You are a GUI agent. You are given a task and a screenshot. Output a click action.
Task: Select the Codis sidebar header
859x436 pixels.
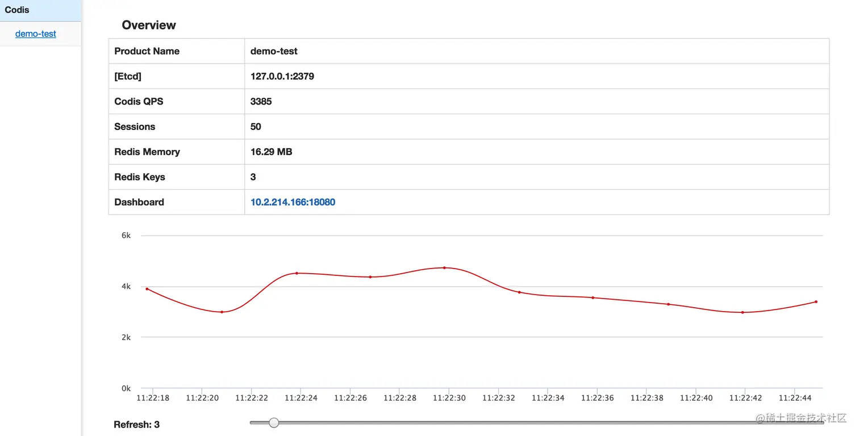click(40, 10)
